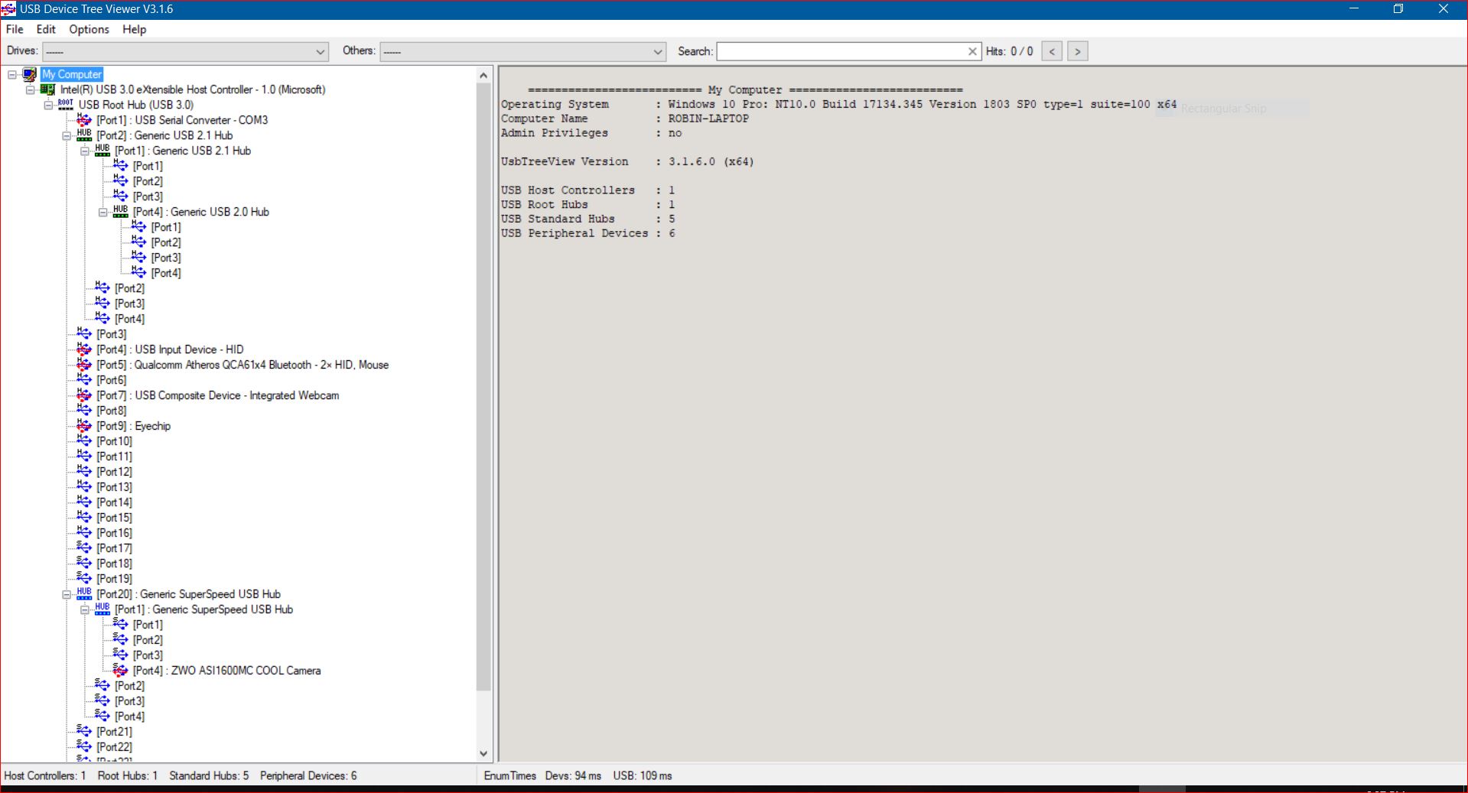Viewport: 1468px width, 793px height.
Task: Collapse the Port20 Generic SuperSpeed USB Hub
Action: coord(67,594)
